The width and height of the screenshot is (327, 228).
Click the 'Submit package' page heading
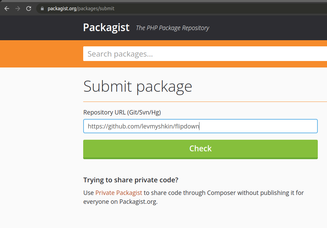[137, 86]
